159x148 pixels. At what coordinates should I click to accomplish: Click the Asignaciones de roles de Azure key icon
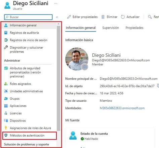[x=6, y=128]
